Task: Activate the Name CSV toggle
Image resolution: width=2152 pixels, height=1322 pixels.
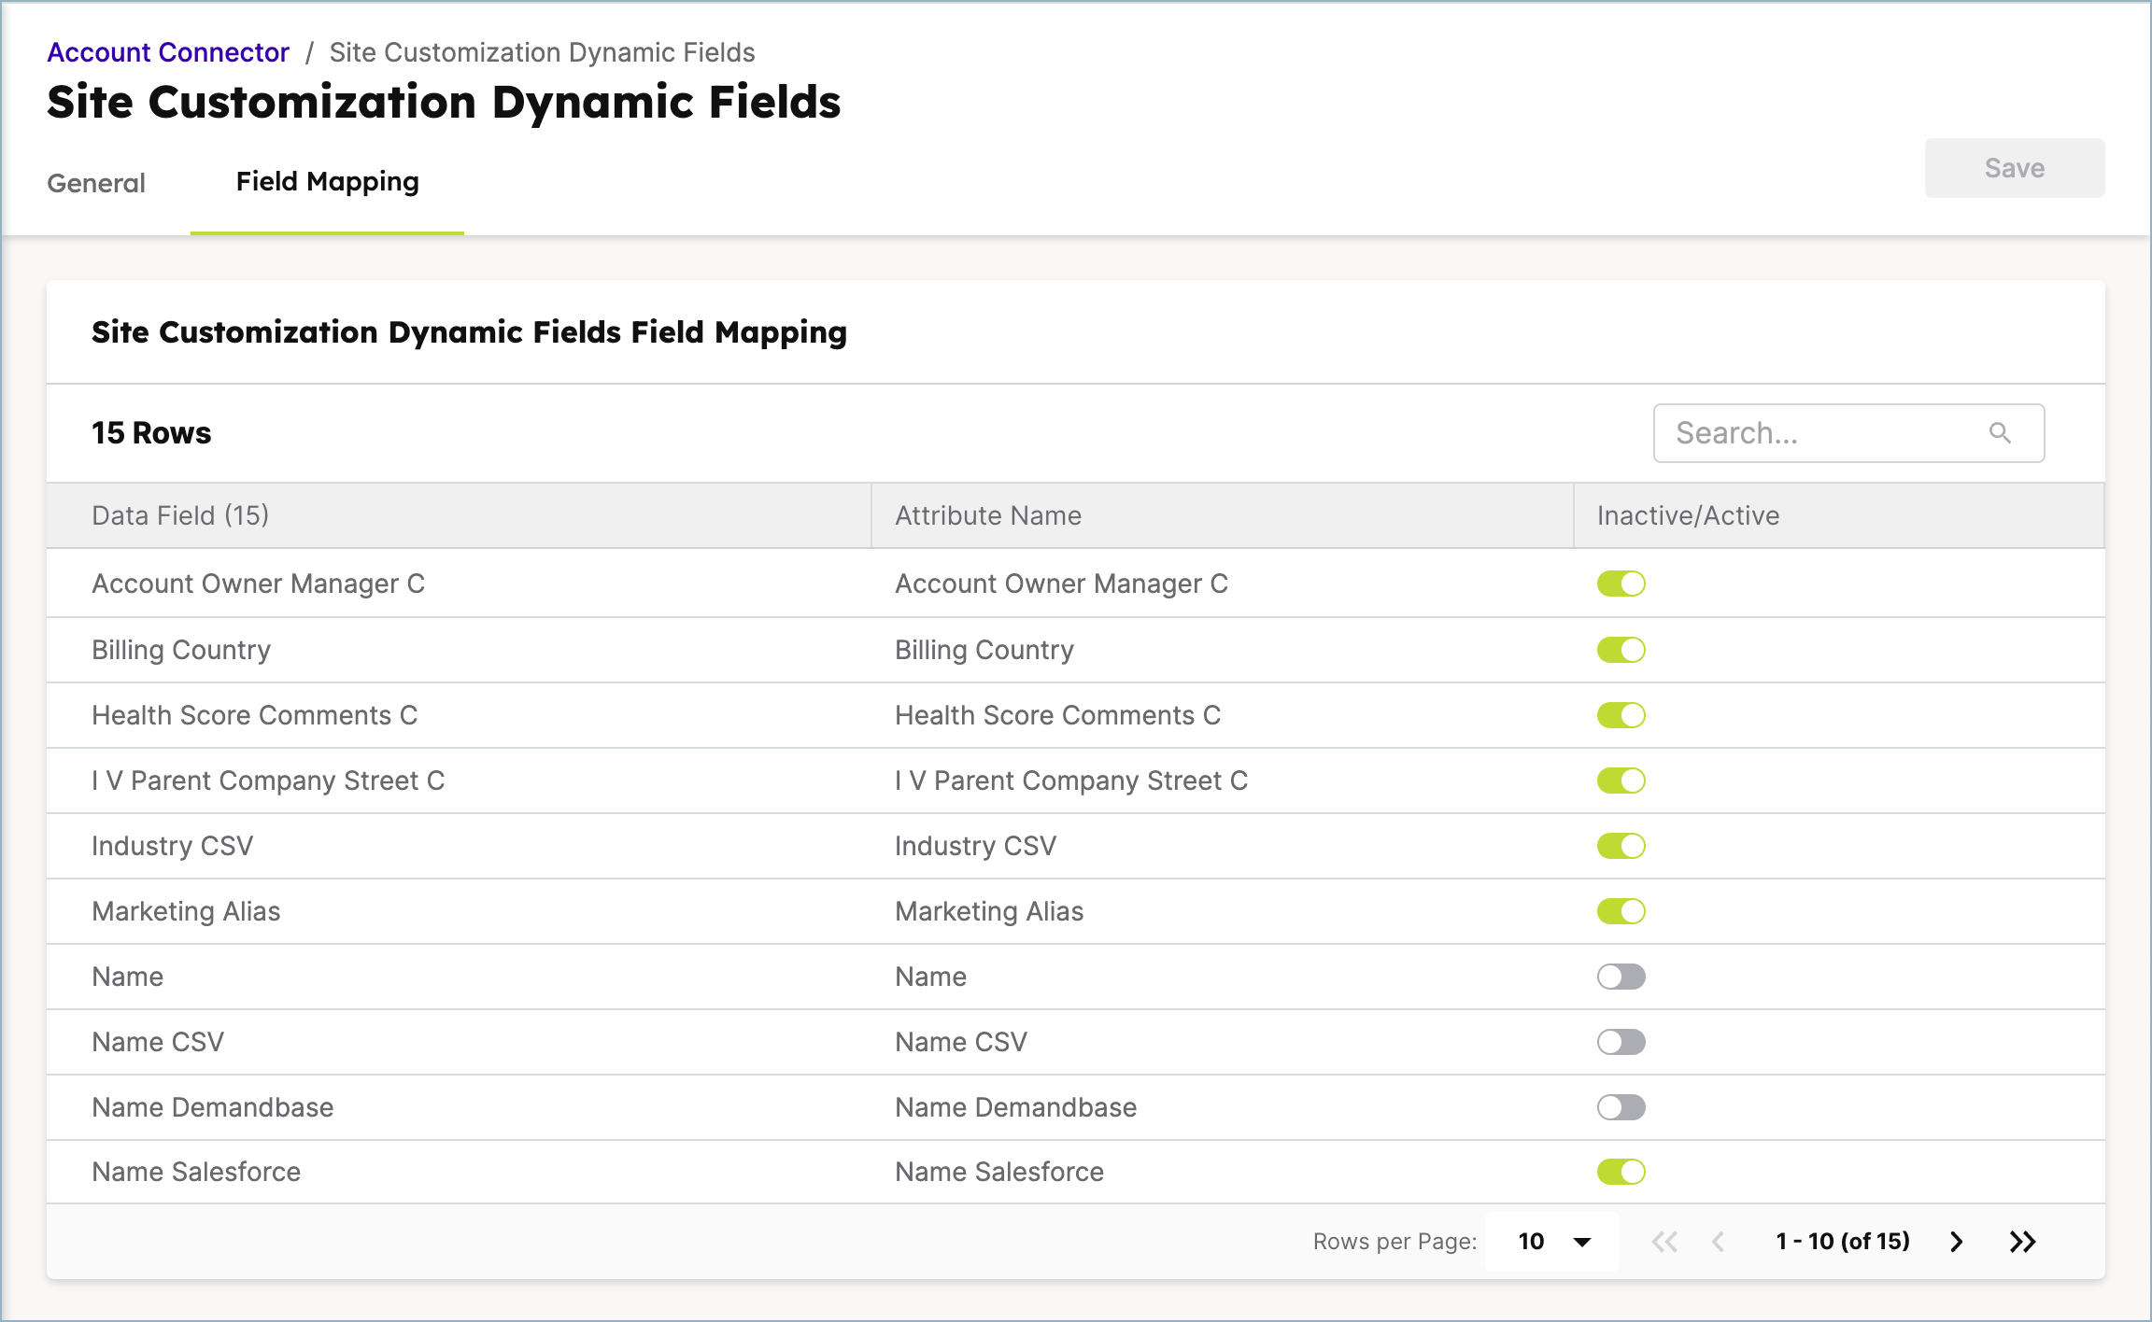Action: pyautogui.click(x=1621, y=1042)
